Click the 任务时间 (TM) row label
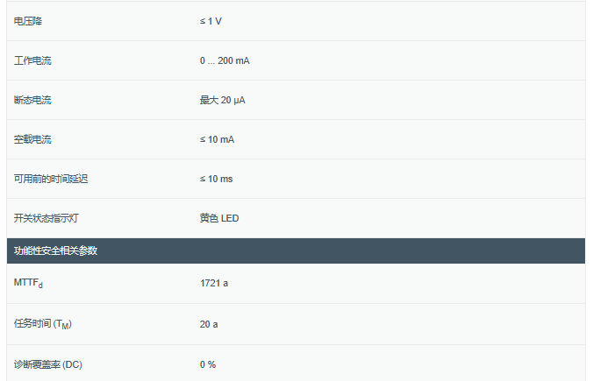The width and height of the screenshot is (593, 381). (x=42, y=324)
